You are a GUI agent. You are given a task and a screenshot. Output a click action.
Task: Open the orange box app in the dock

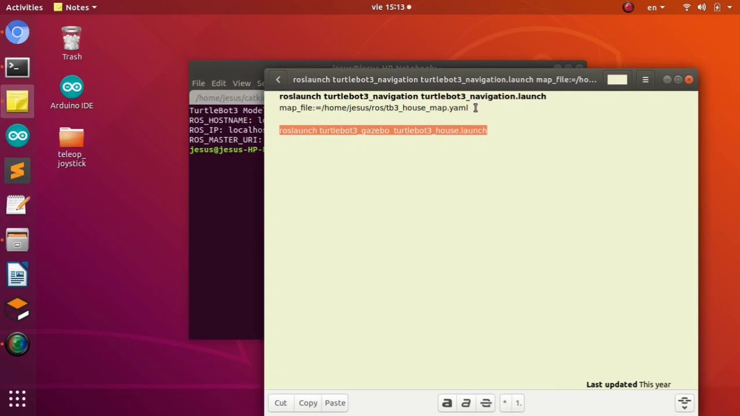click(x=17, y=309)
